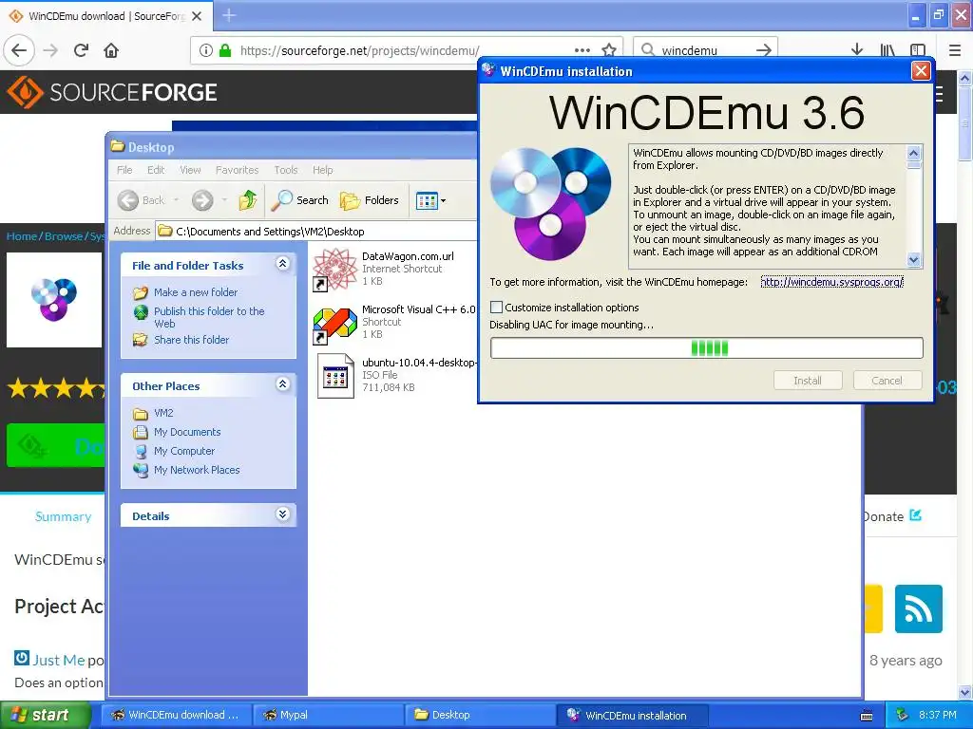This screenshot has width=973, height=729.
Task: Bookmark this page with the star icon
Action: (x=609, y=50)
